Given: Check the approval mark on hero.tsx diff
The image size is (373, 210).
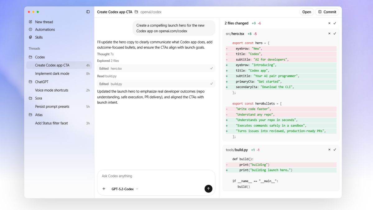Looking at the screenshot, I should click(x=335, y=33).
